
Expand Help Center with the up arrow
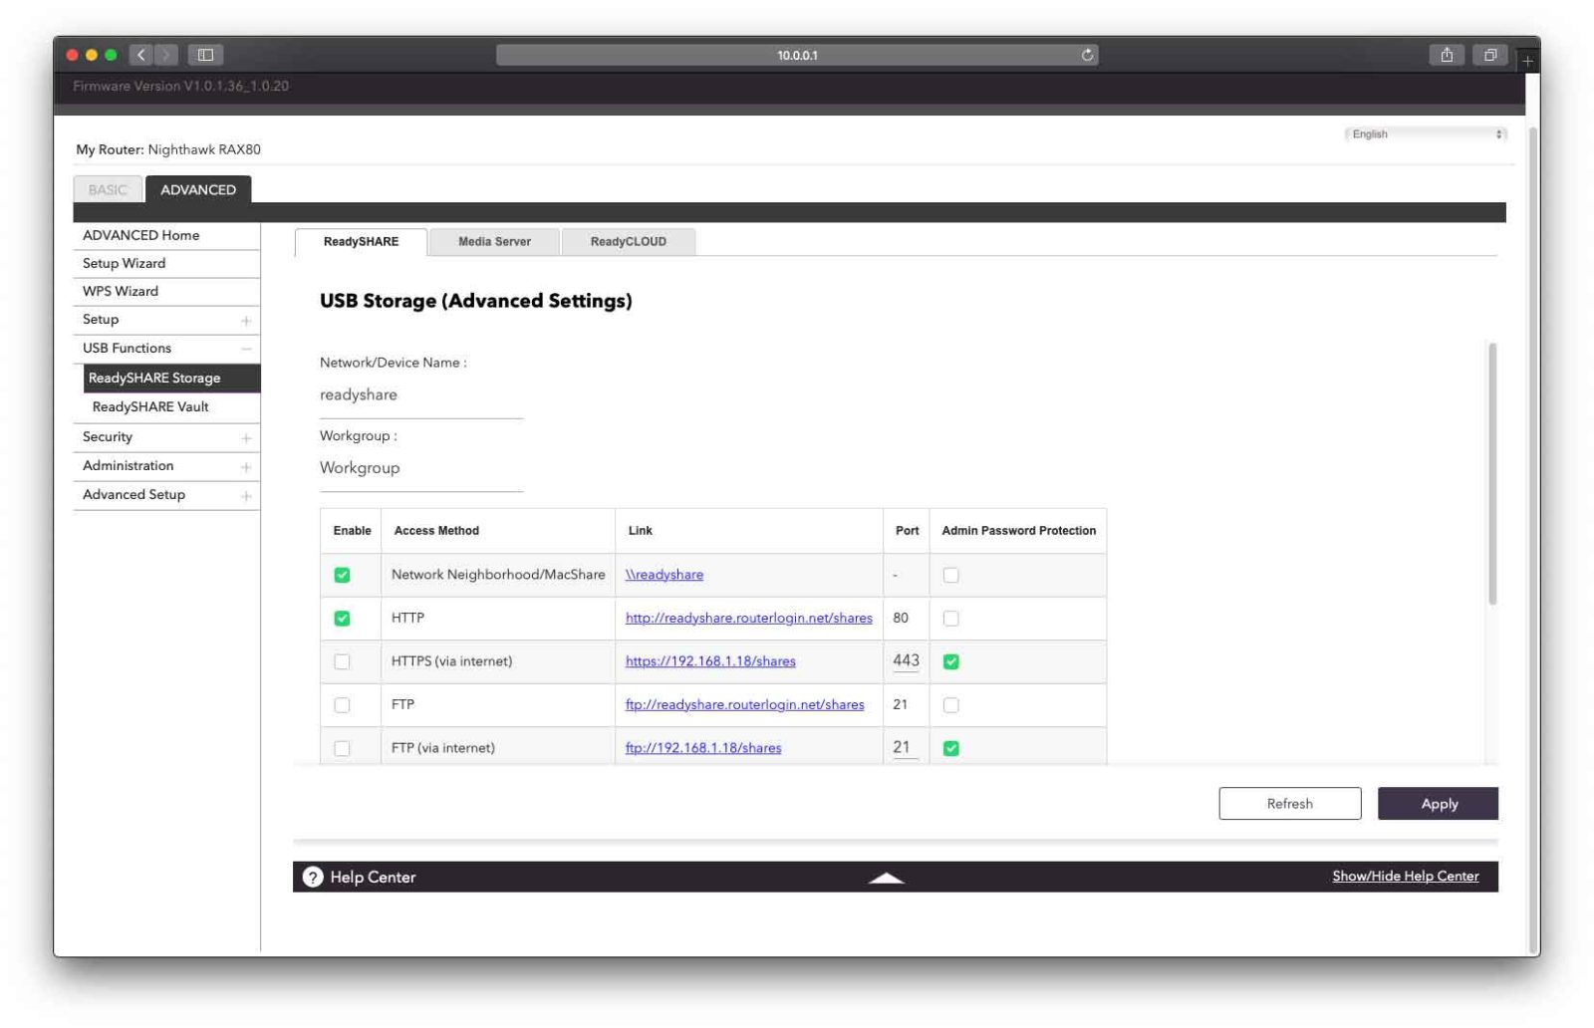886,878
